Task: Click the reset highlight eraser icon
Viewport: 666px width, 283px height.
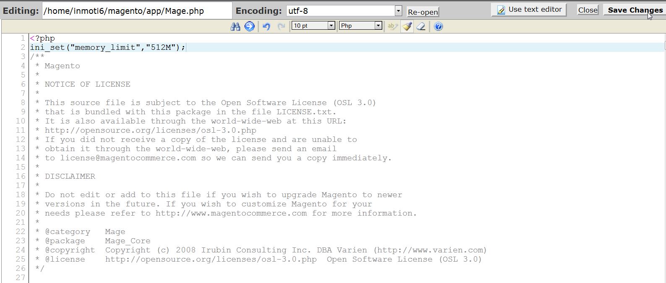Action: pos(421,26)
